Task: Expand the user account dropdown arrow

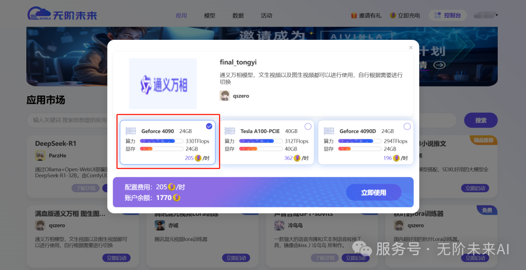Action: [x=497, y=15]
